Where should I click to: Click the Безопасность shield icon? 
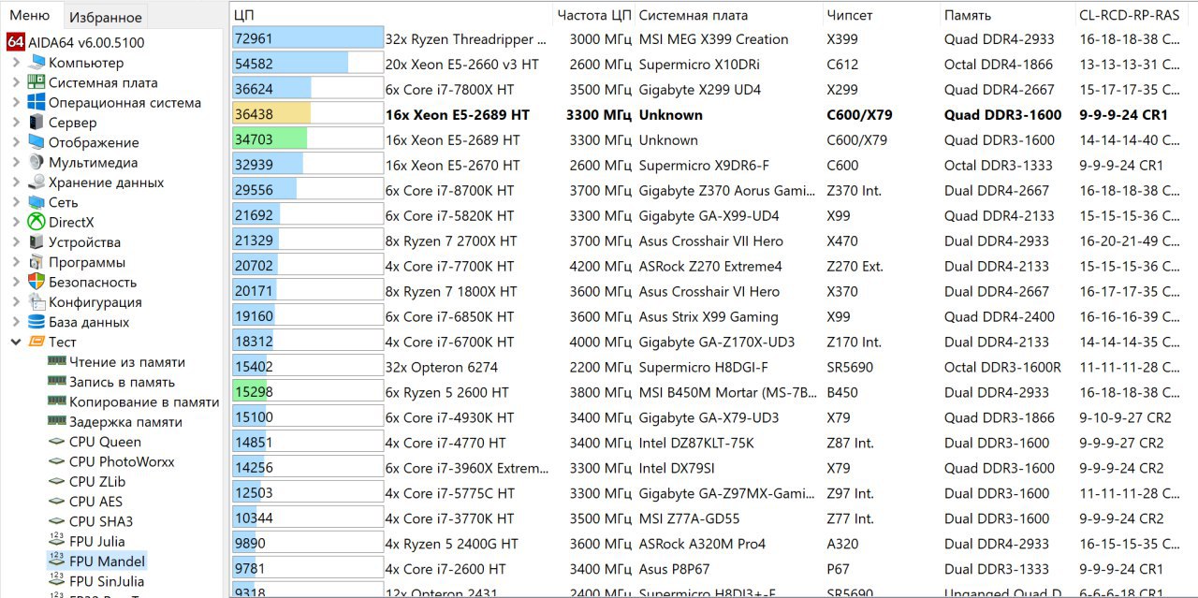[37, 282]
